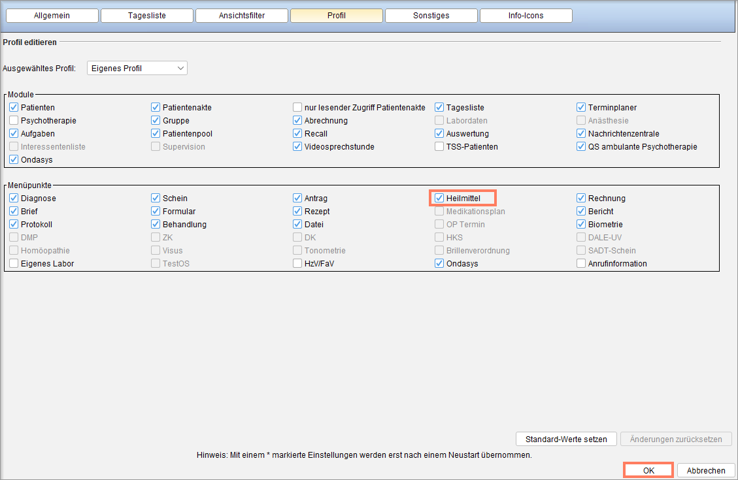738x480 pixels.
Task: Check the Anrufinformation checkbox
Action: click(581, 263)
